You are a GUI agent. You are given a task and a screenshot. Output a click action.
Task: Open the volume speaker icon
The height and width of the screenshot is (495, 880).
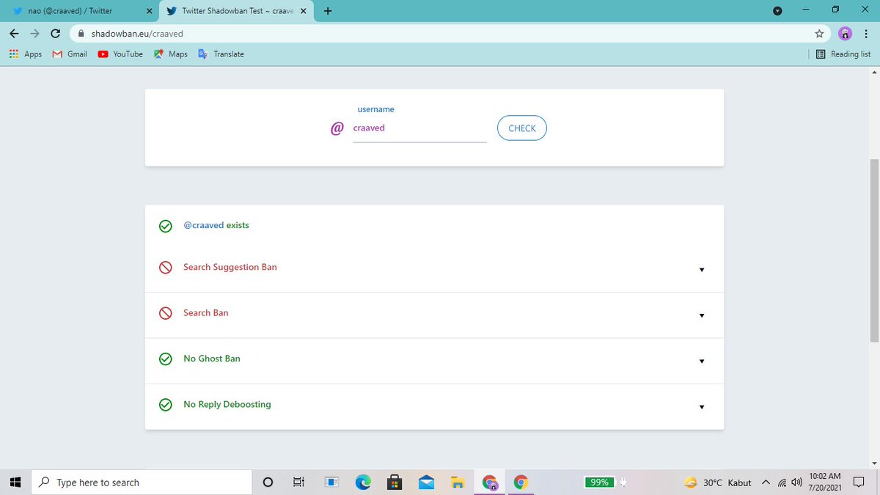coord(797,483)
